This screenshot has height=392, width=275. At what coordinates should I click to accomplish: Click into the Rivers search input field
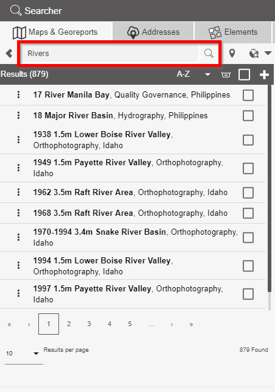(109, 53)
